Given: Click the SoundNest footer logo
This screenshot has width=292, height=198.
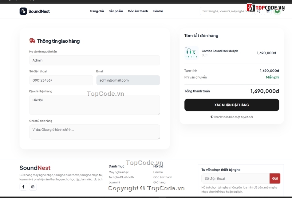Looking at the screenshot, I should point(35,168).
